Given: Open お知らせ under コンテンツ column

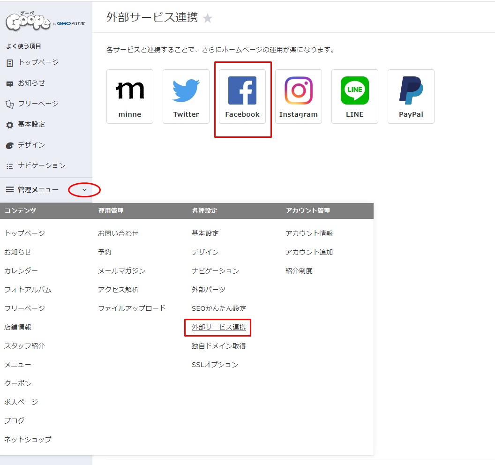Looking at the screenshot, I should pos(18,252).
